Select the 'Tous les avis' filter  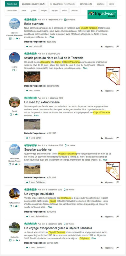(12, 4)
